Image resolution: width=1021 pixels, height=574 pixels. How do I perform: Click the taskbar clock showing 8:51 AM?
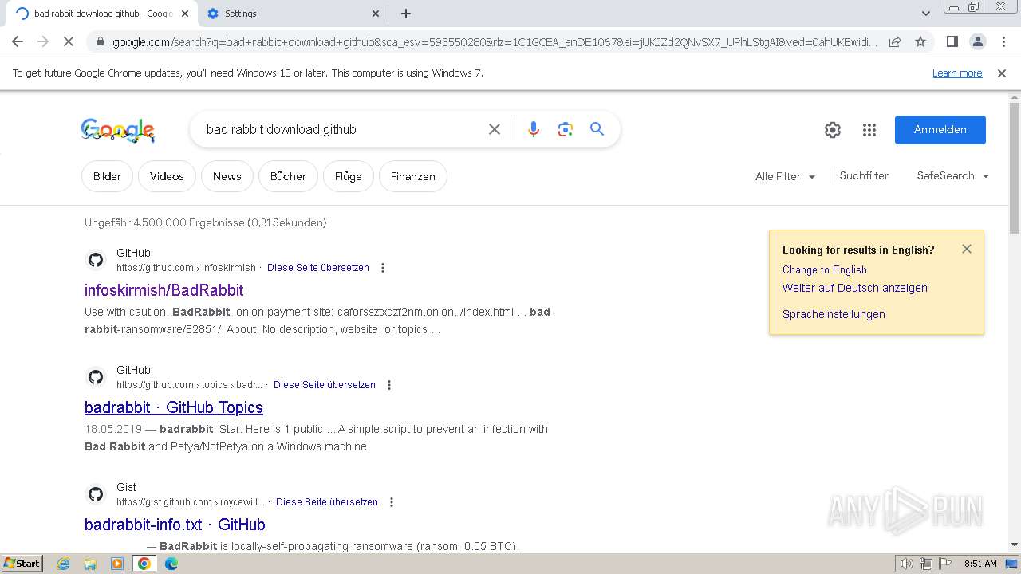(980, 564)
